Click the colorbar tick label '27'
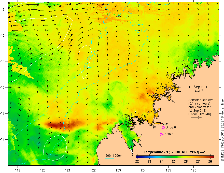This screenshot has height=173, width=224. (x=198, y=162)
